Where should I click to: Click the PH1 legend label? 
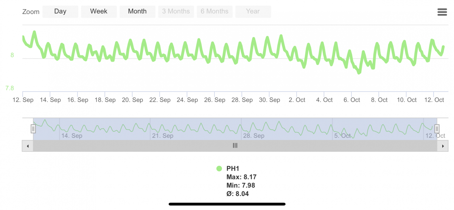tap(233, 169)
